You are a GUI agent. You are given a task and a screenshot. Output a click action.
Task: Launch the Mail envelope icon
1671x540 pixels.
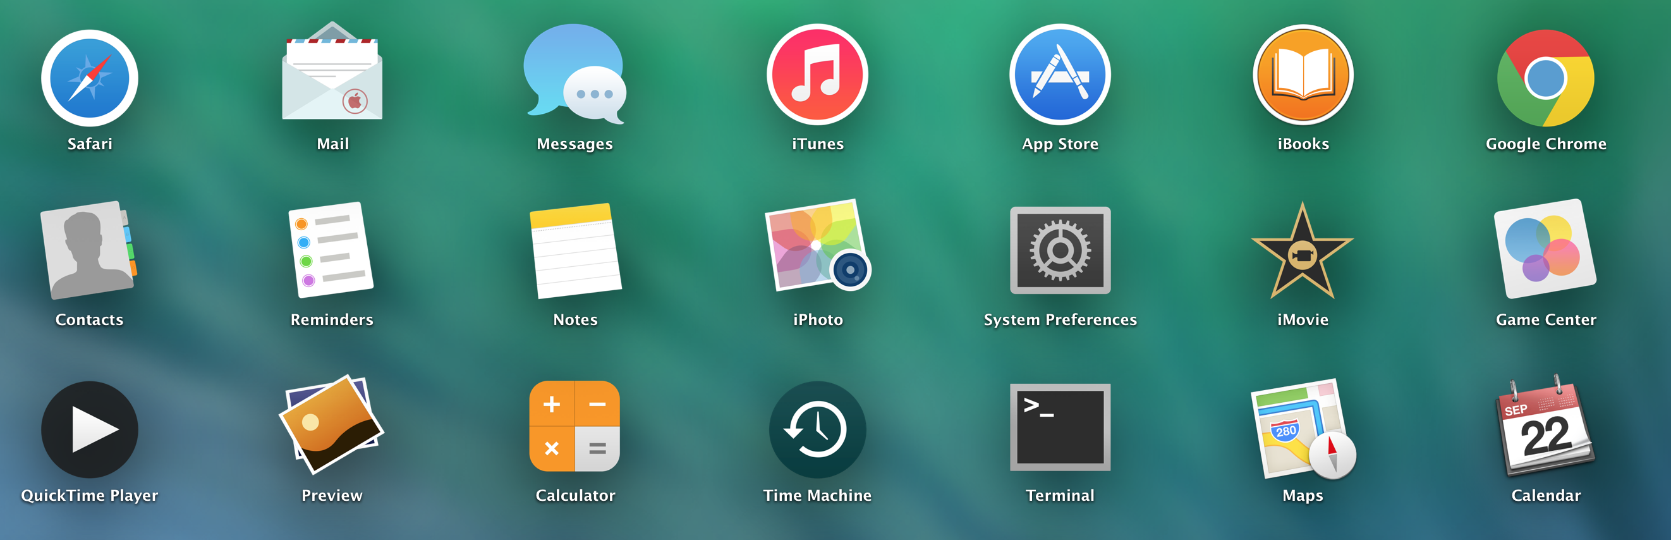click(332, 71)
